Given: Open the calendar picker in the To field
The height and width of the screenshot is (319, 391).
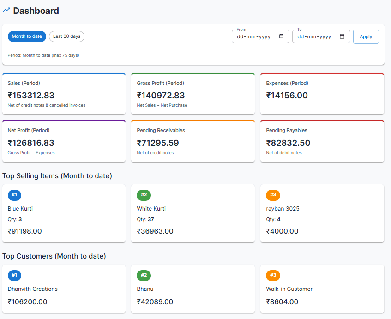Looking at the screenshot, I should tap(341, 36).
